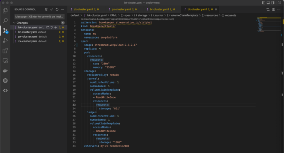Click the commit checkmark in Source Control
The height and width of the screenshot is (153, 284).
52,9
